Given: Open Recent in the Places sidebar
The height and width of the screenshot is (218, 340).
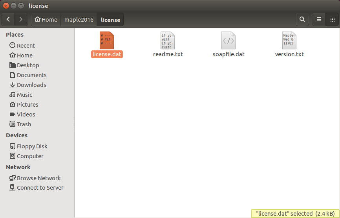Looking at the screenshot, I should click(x=26, y=46).
